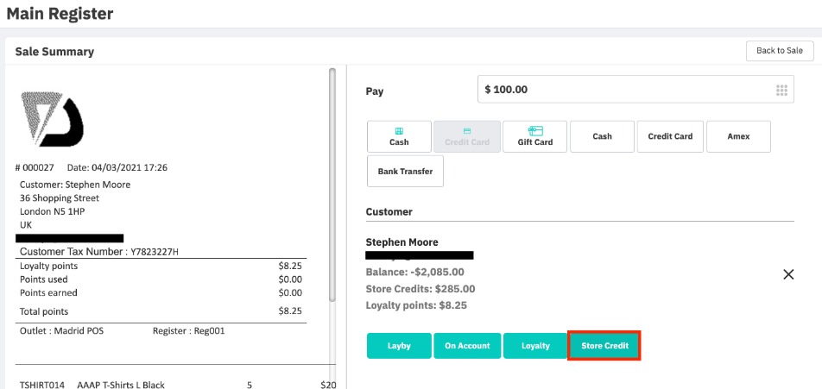Choose the plain-text Cash payment button
The image size is (822, 389).
(x=602, y=136)
